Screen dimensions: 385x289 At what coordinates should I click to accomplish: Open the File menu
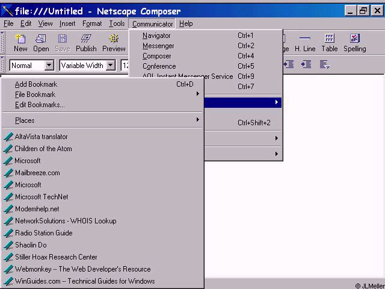pyautogui.click(x=8, y=23)
